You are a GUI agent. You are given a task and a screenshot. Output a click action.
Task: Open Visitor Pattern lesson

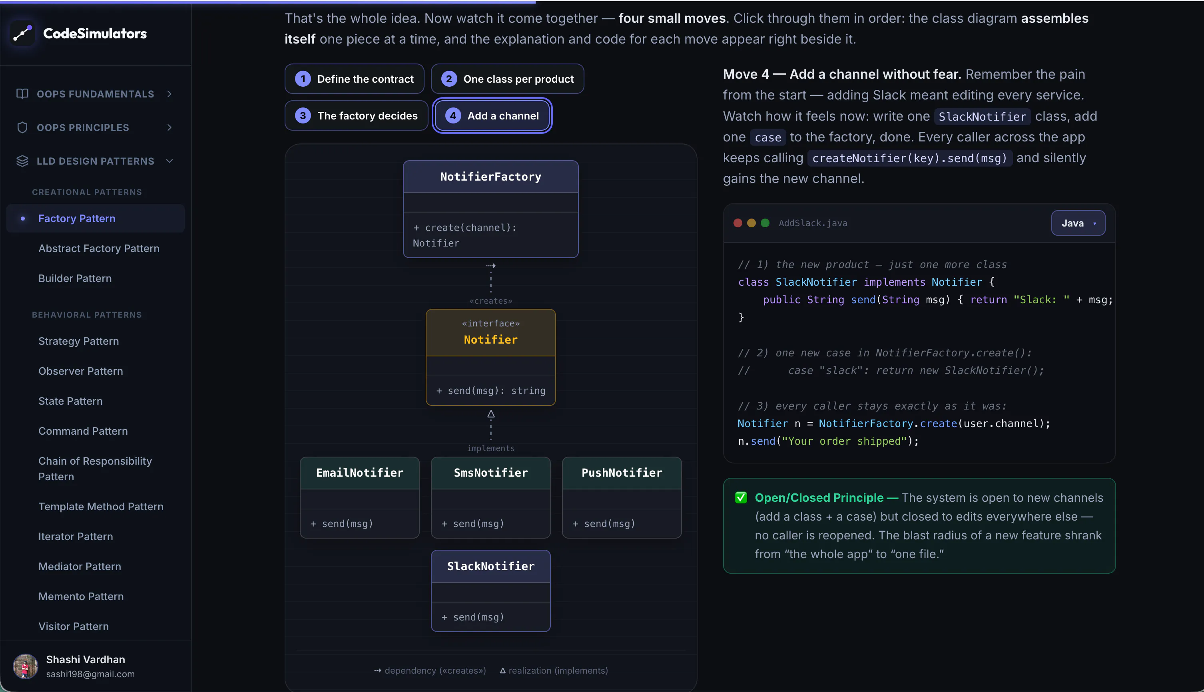point(74,626)
